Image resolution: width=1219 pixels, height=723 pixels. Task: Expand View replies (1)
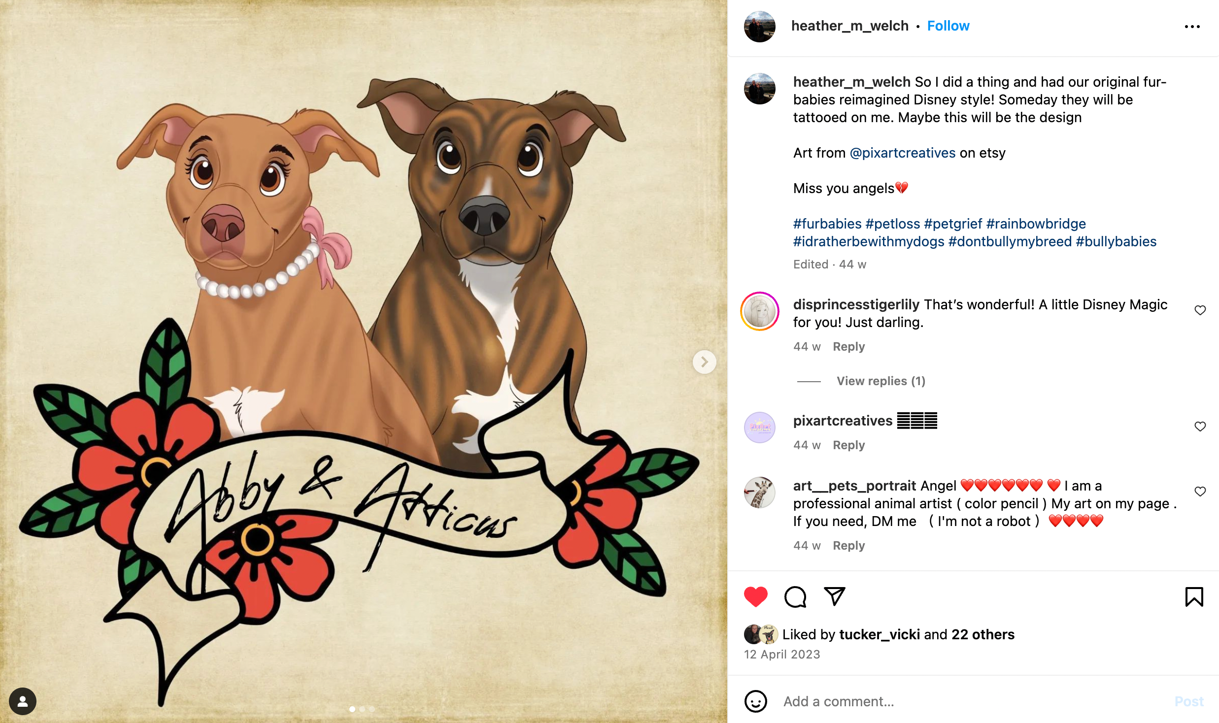[880, 381]
